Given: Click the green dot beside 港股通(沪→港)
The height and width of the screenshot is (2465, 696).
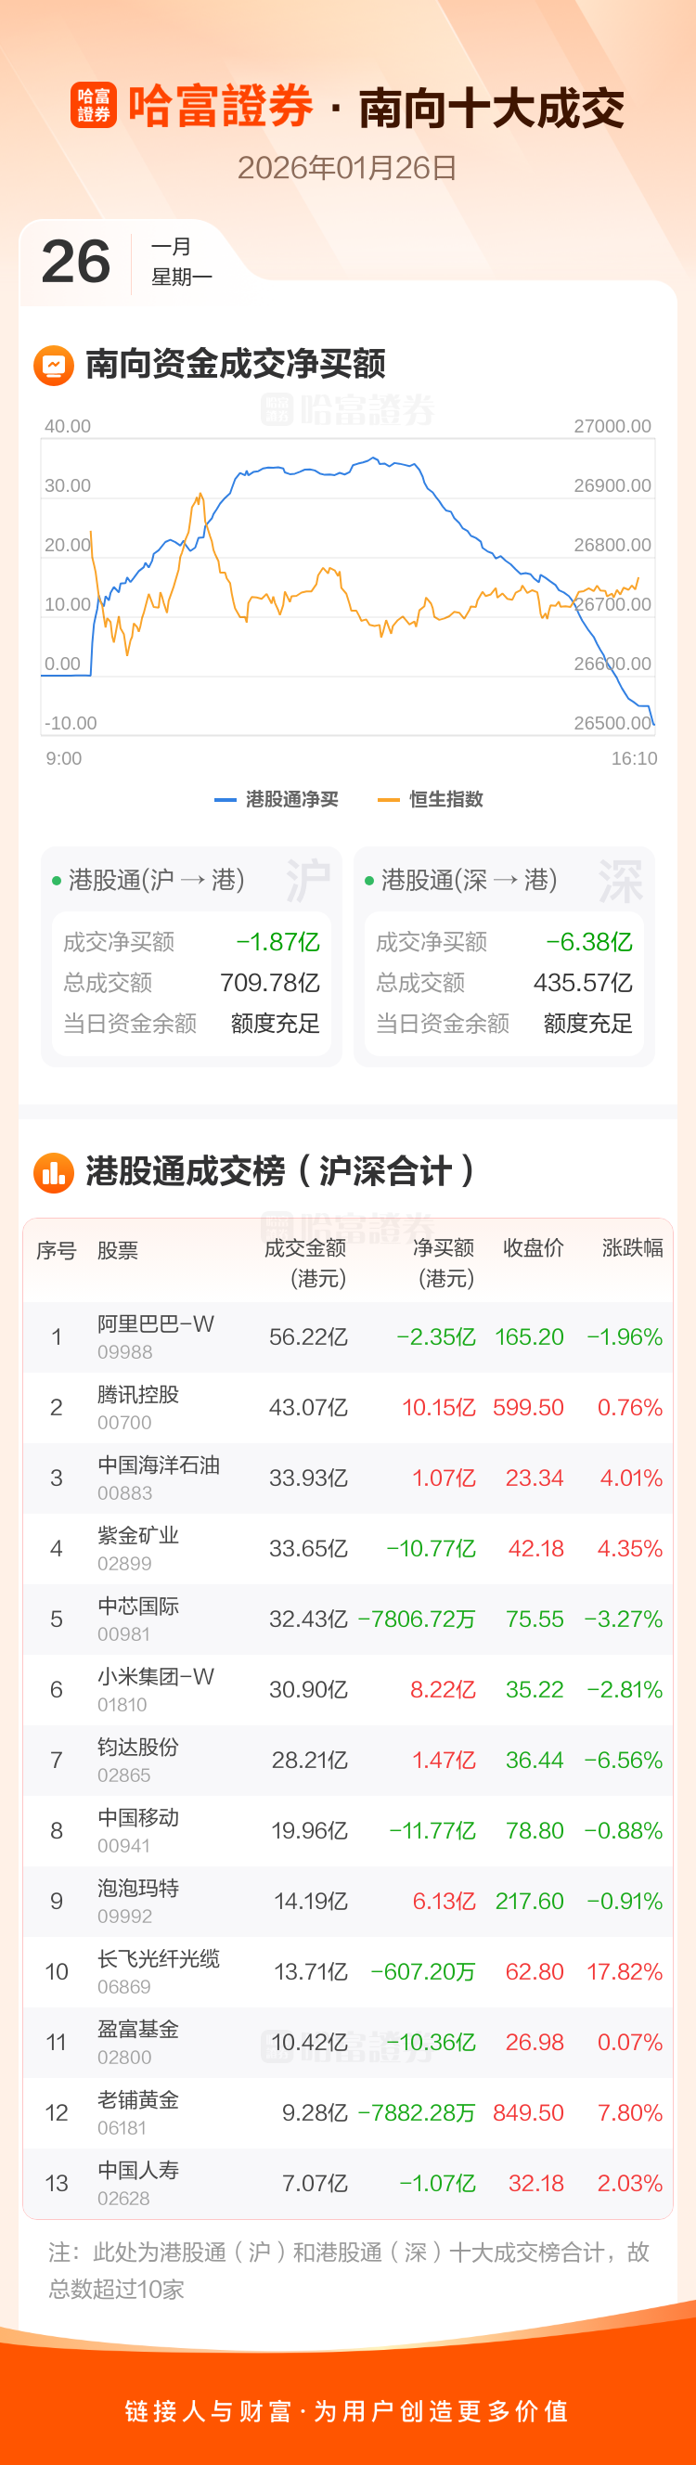Looking at the screenshot, I should (x=57, y=881).
